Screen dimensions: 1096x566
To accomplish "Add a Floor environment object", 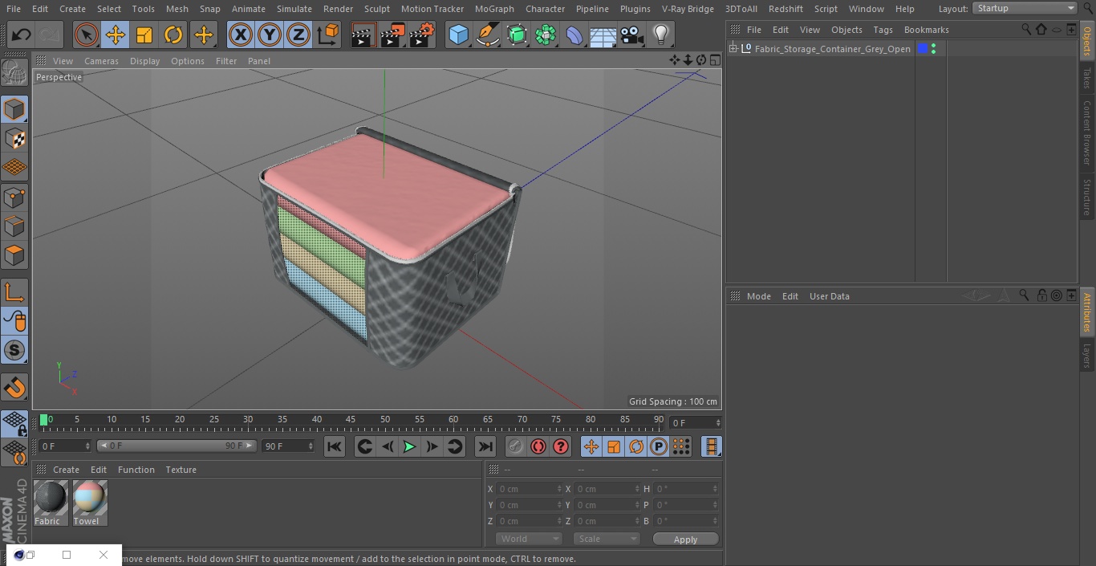I will point(603,35).
